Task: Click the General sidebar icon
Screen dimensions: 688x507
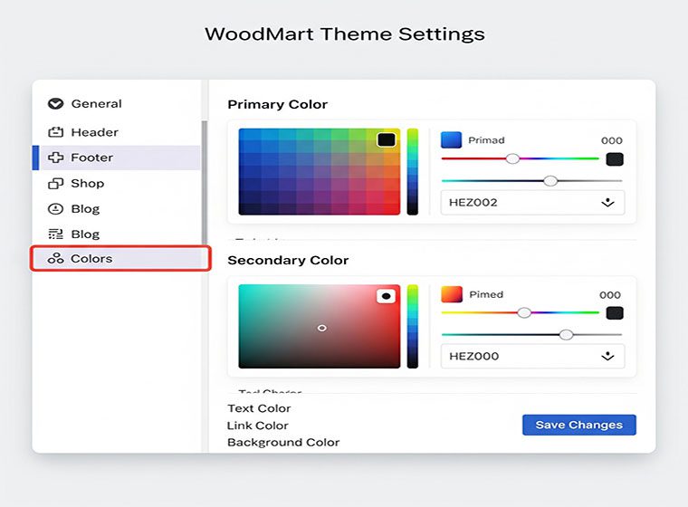Action: coord(55,104)
